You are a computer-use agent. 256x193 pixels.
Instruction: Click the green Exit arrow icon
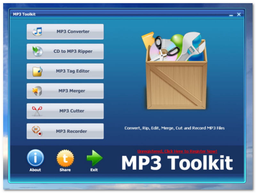point(93,158)
